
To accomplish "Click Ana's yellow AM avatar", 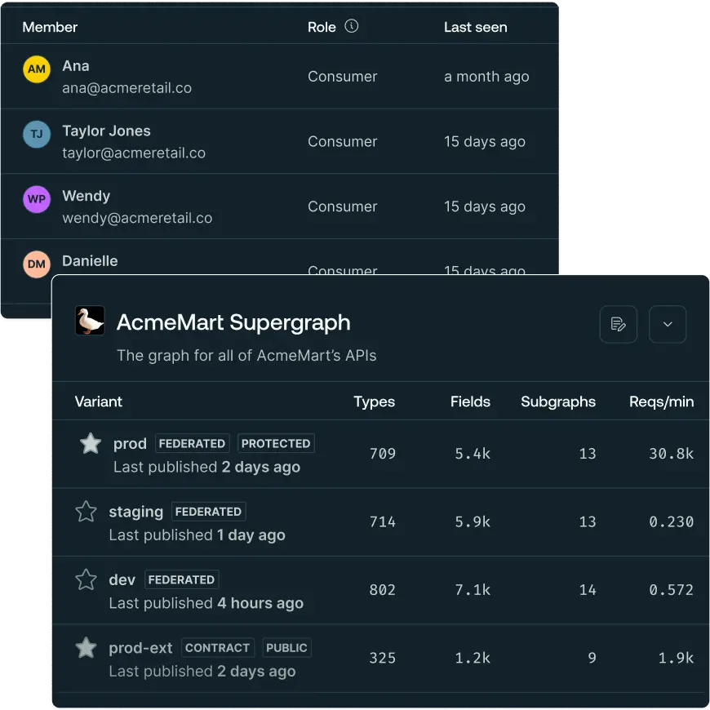I will click(37, 69).
